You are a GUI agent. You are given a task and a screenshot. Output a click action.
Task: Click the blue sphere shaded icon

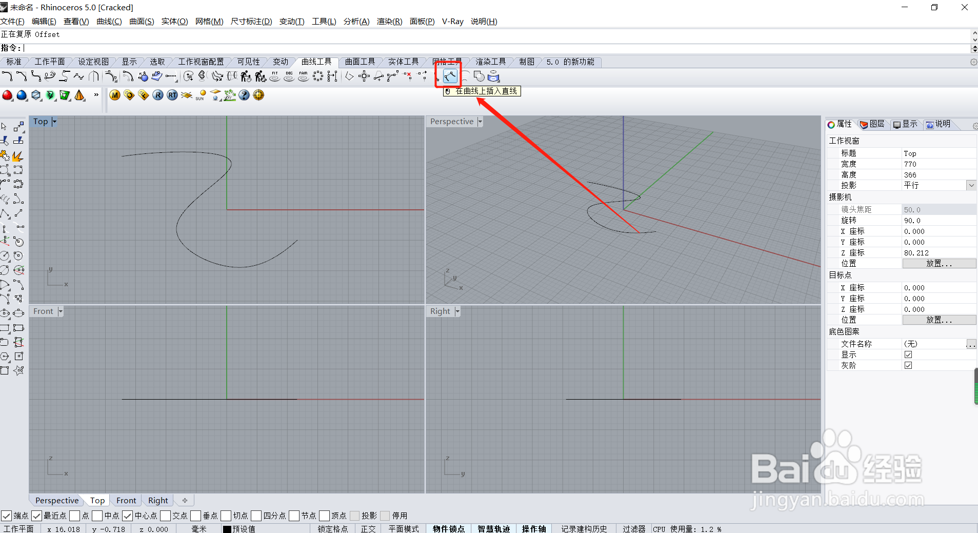point(22,95)
